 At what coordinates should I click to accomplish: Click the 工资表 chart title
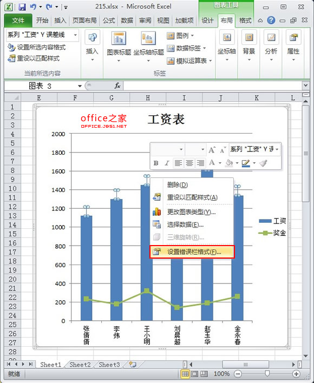166,120
